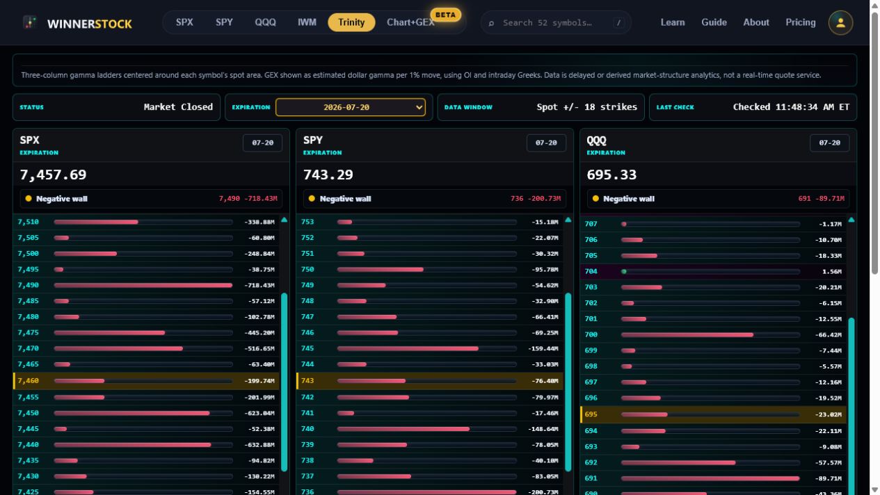This screenshot has width=880, height=495.
Task: Open the Chart+GEX tab
Action: tap(410, 22)
